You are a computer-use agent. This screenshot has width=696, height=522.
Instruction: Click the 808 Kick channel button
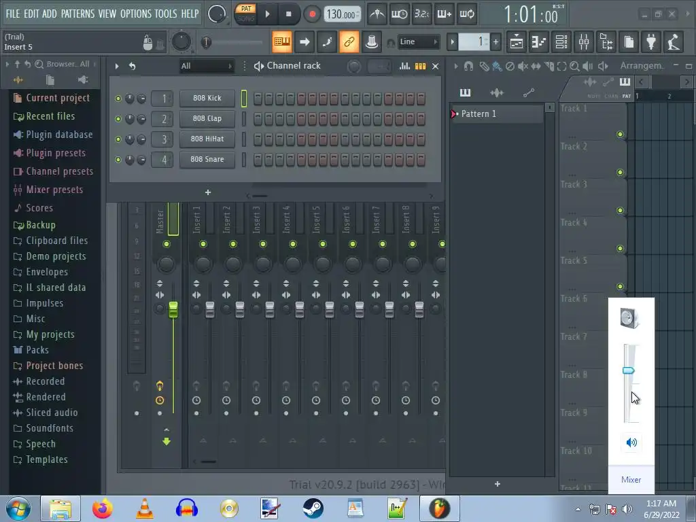pyautogui.click(x=207, y=99)
